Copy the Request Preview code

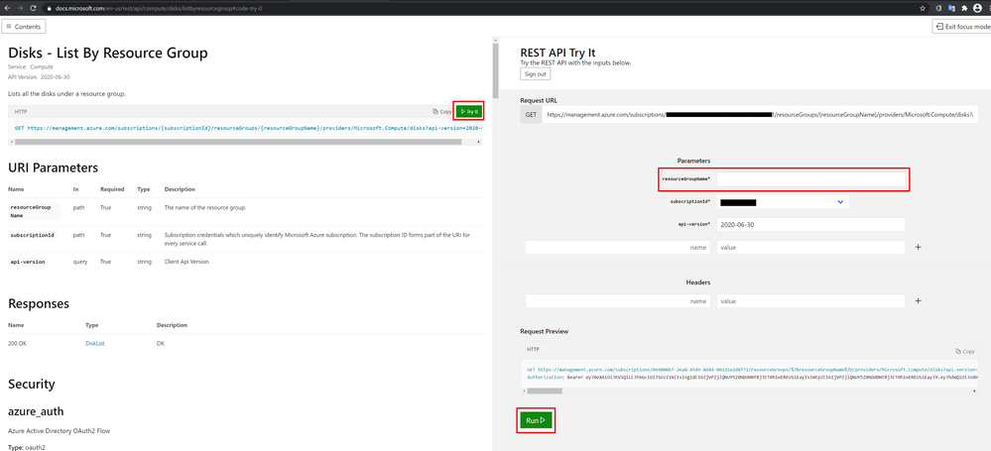(x=965, y=351)
